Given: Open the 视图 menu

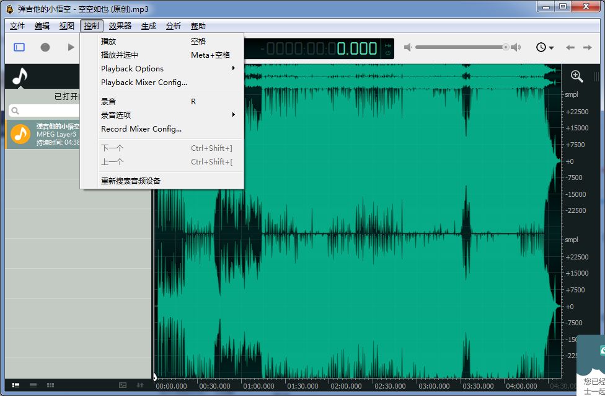Looking at the screenshot, I should 67,26.
